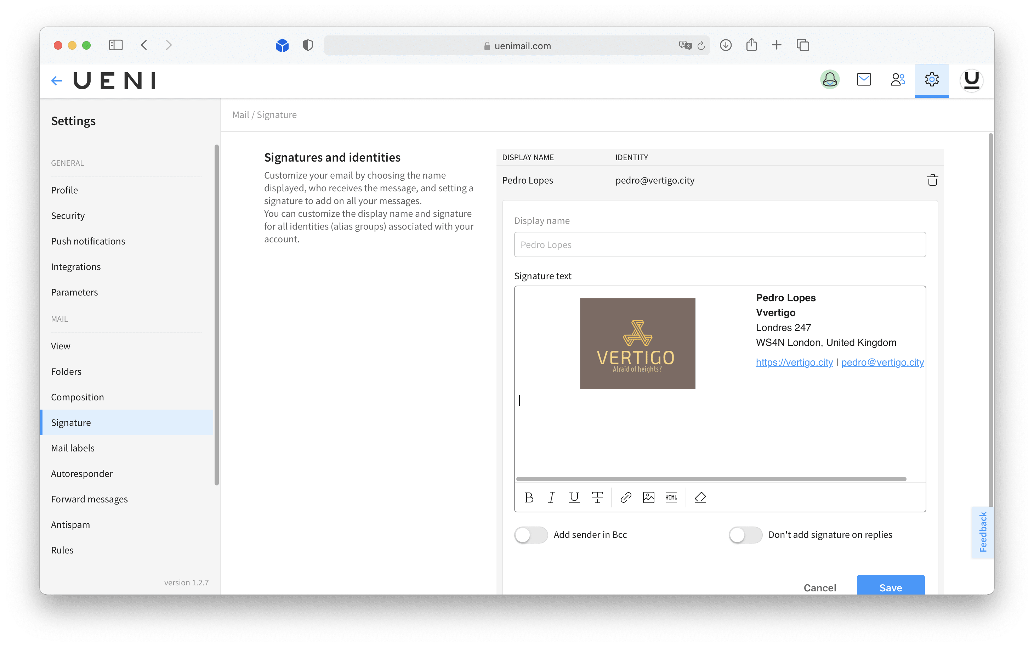Screen dimensions: 1034x647
Task: Switch signature editor to HTML mode
Action: 671,497
